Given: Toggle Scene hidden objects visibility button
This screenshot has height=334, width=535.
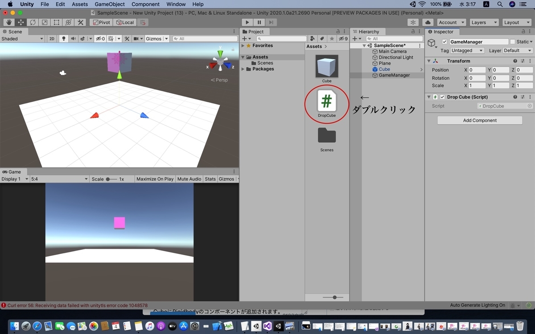Looking at the screenshot, I should pos(100,39).
